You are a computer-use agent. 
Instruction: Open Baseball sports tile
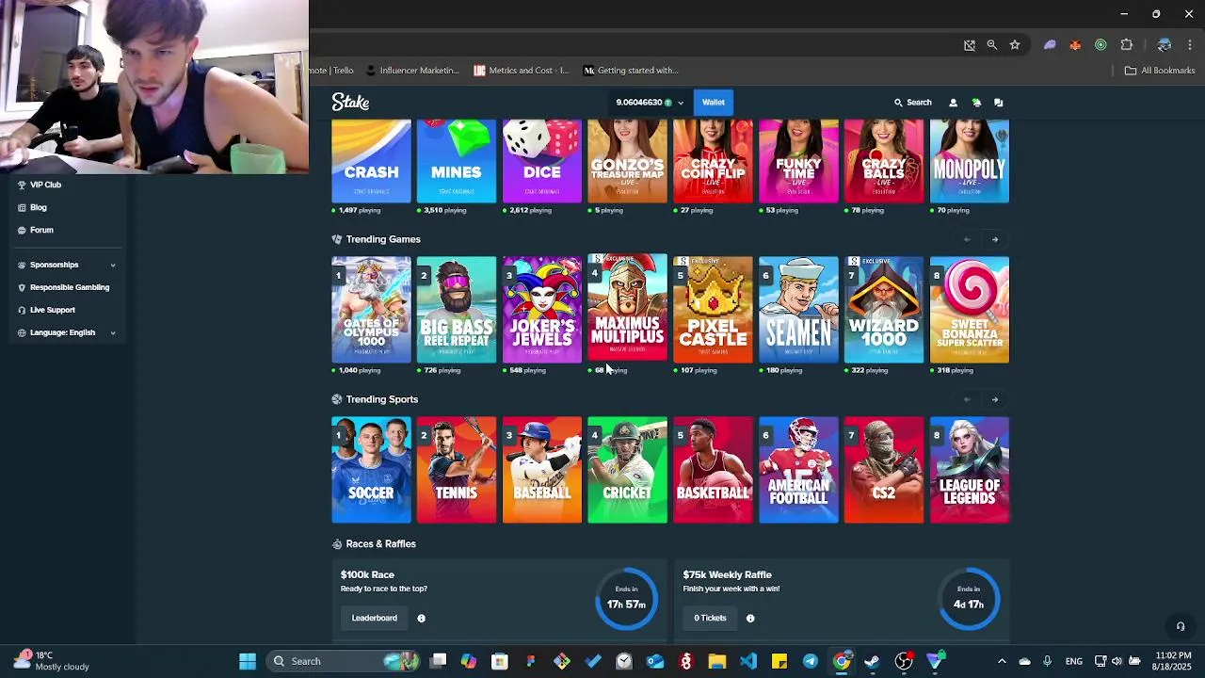(x=542, y=470)
